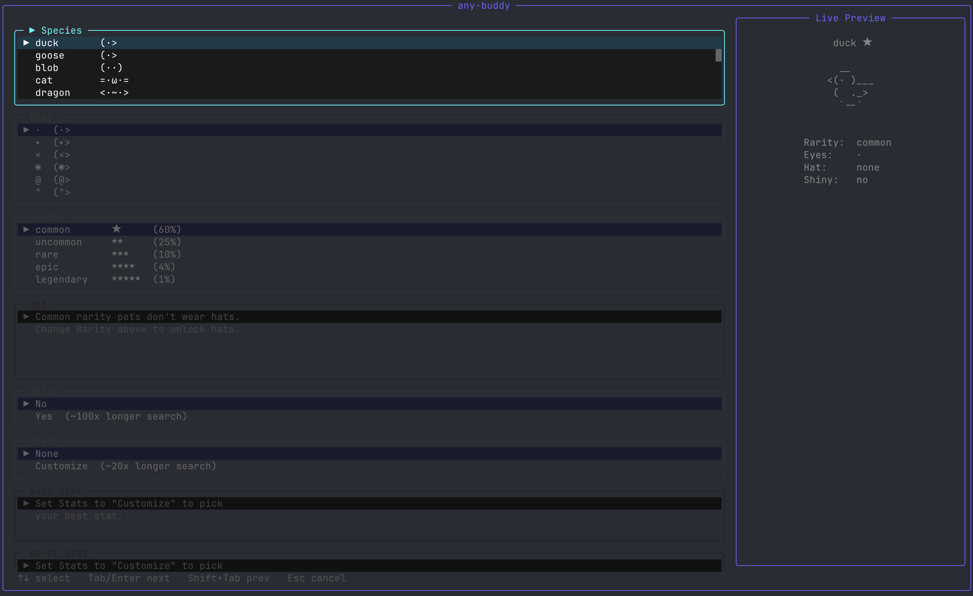Screen dimensions: 973x596
Task: Click the Hat panel header
Action: [38, 305]
